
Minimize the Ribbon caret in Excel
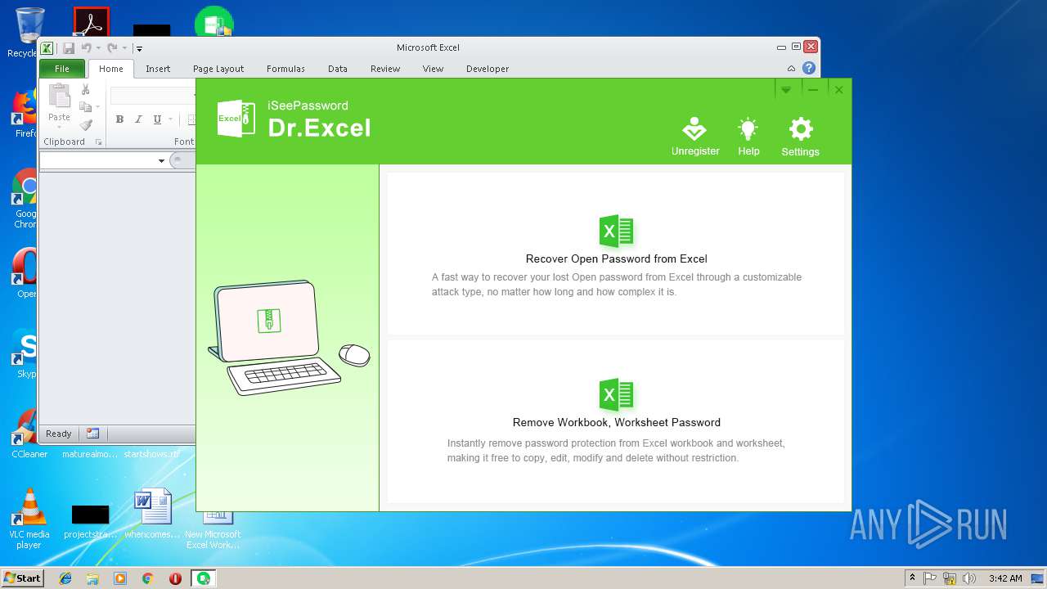[x=791, y=69]
